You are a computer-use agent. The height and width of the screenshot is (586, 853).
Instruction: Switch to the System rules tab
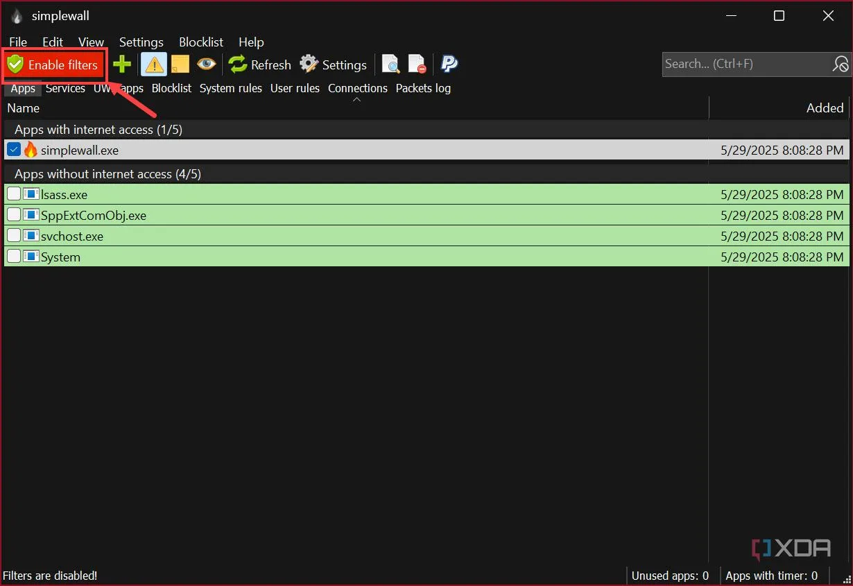tap(231, 88)
